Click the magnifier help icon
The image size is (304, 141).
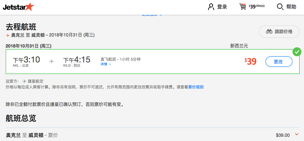pyautogui.click(x=280, y=7)
